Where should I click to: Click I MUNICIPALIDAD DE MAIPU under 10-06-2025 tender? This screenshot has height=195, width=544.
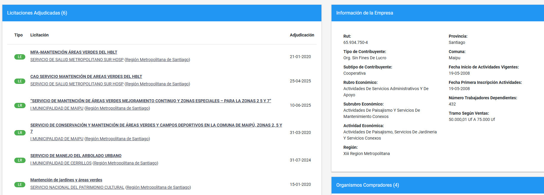click(57, 108)
